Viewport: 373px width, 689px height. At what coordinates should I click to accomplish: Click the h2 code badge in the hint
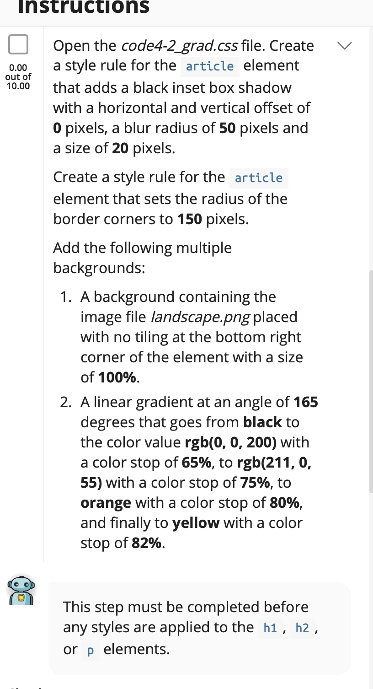point(301,628)
